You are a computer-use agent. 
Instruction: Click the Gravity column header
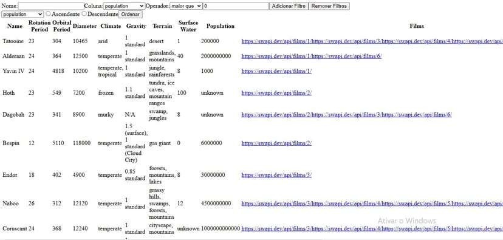pos(136,26)
